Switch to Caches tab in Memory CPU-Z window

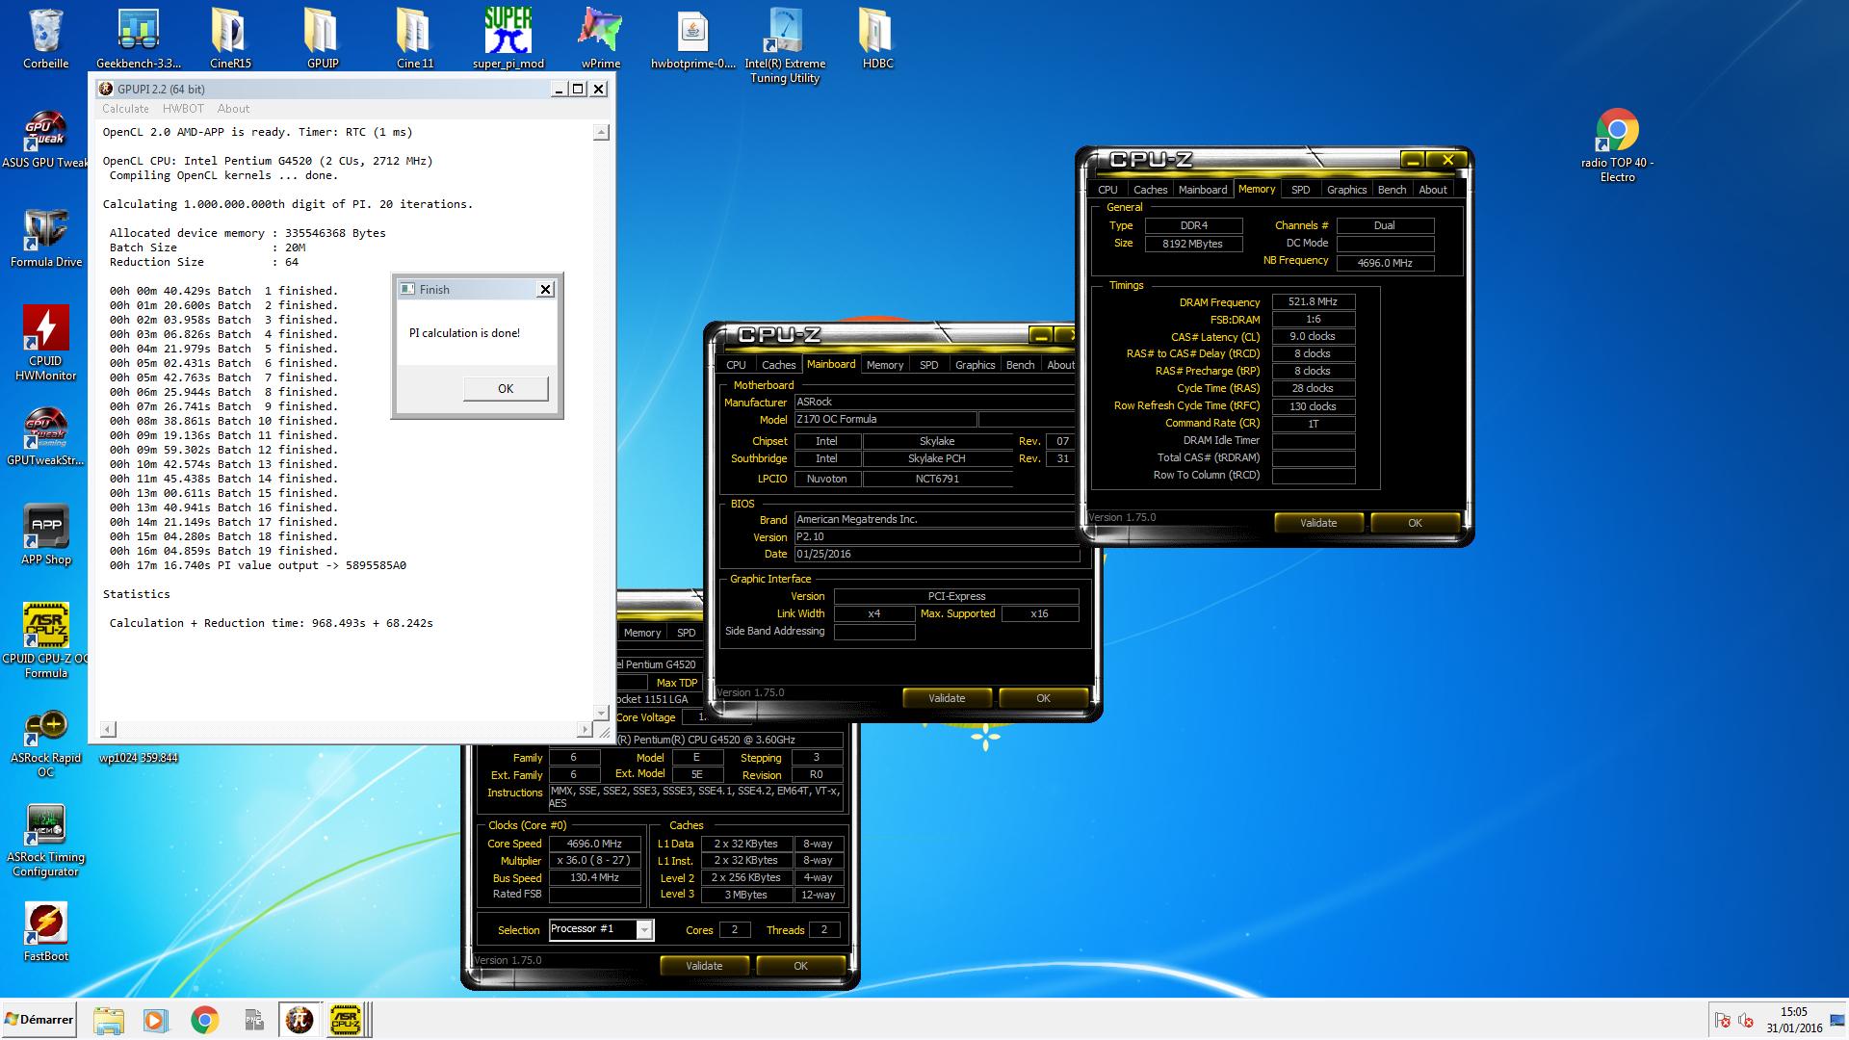pos(1150,190)
